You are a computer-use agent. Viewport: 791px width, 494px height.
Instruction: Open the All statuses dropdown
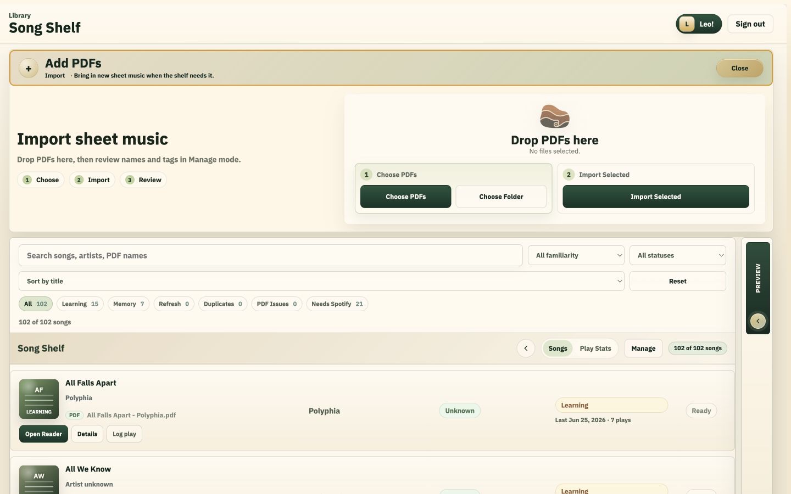point(678,255)
